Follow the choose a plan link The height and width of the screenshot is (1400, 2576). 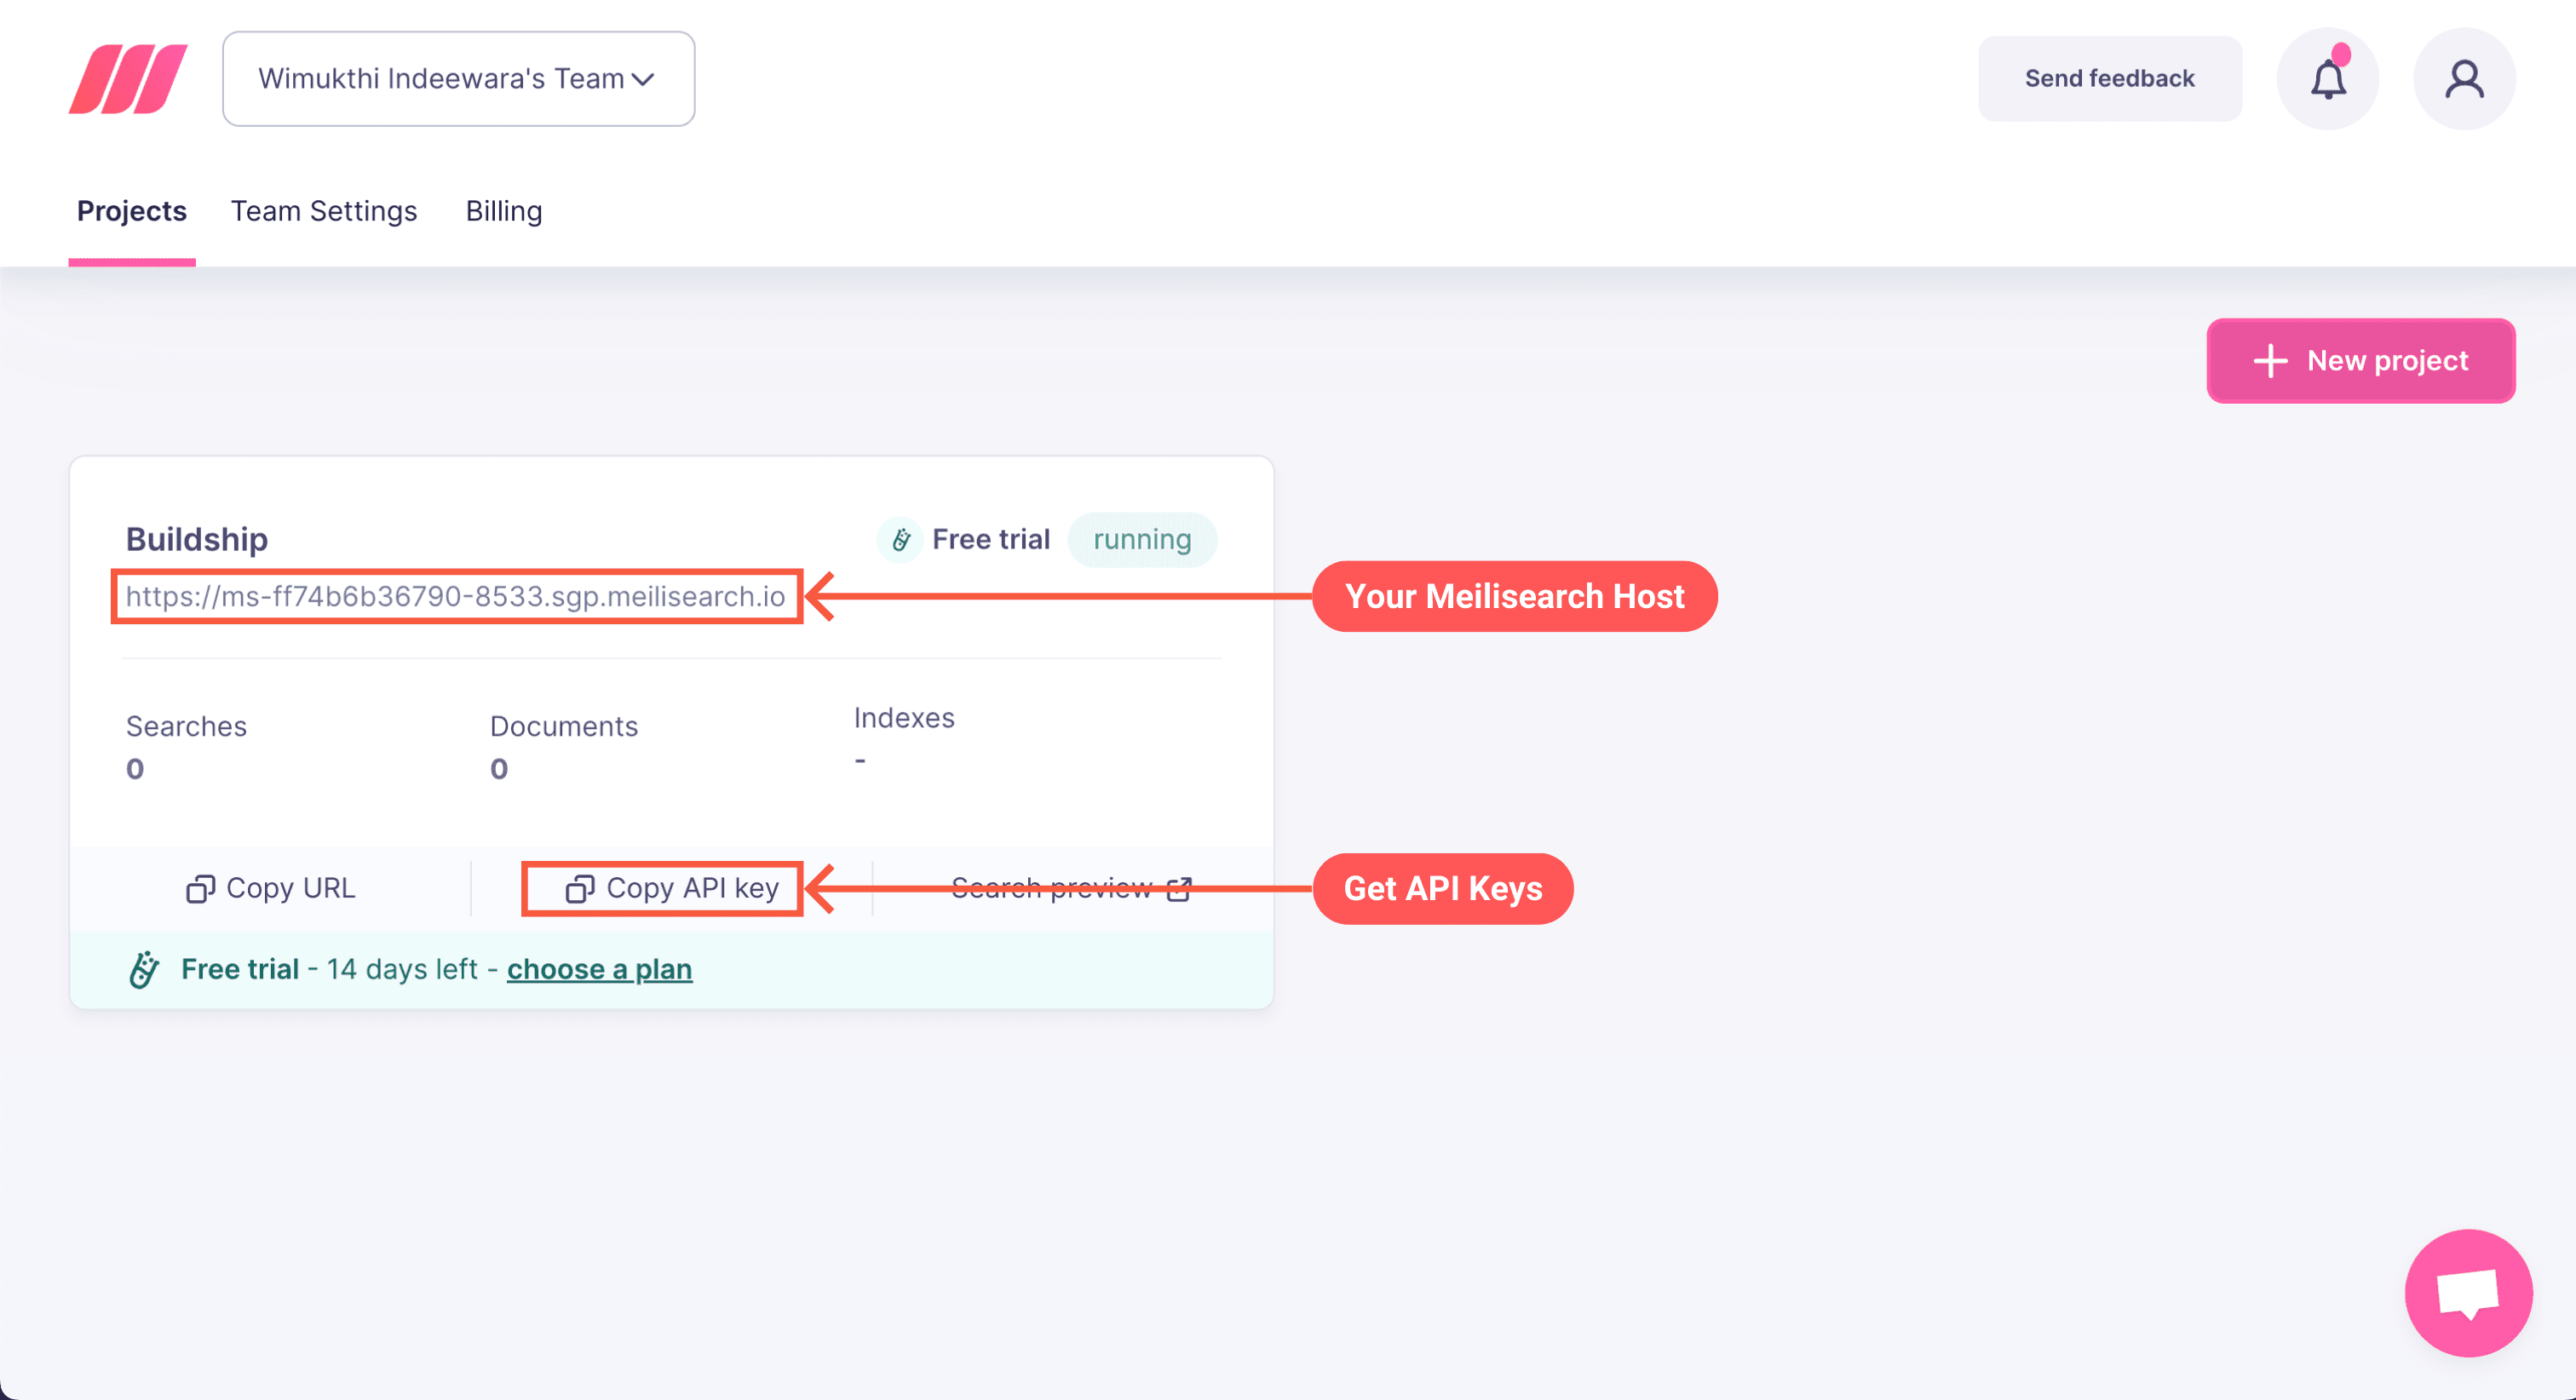[599, 969]
